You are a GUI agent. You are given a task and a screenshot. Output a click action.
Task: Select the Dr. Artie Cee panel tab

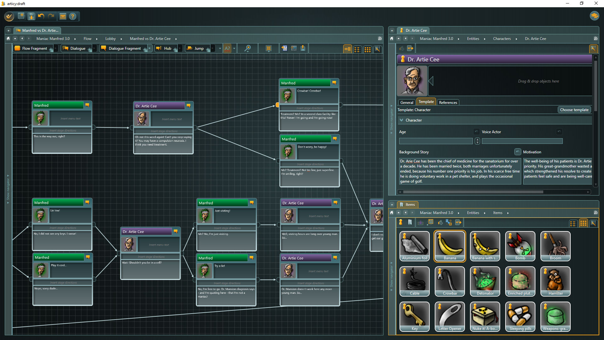point(413,31)
